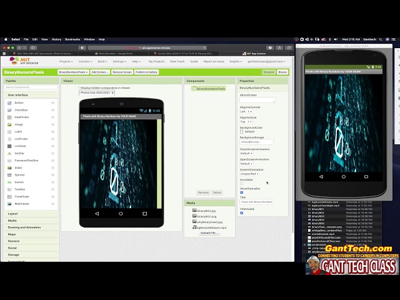The height and width of the screenshot is (300, 400).
Task: Click Publish to Gallery button
Action: [x=146, y=72]
